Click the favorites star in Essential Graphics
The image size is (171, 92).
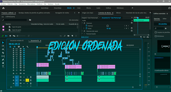[166, 28]
